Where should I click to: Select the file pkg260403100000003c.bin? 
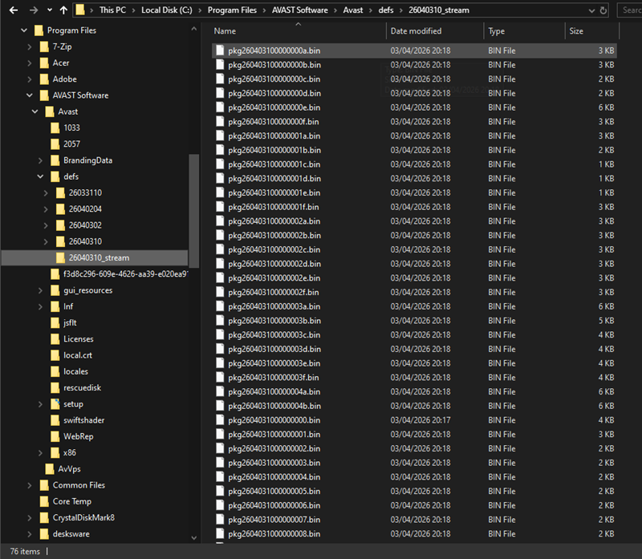coord(274,334)
